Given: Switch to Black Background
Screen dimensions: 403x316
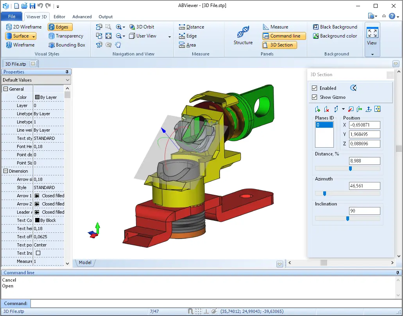Looking at the screenshot, I should coord(335,27).
